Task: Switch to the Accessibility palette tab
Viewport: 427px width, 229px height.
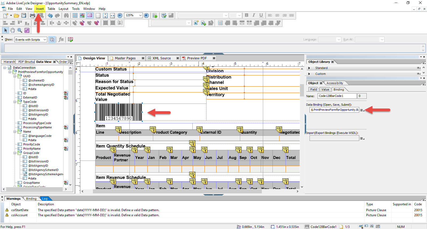Action: click(335, 83)
